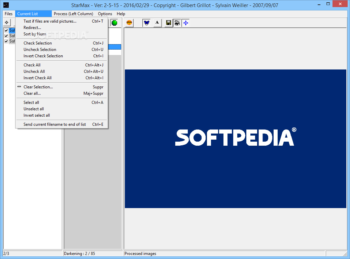Click the eye view toolbar icon
The image size is (350, 259).
[177, 23]
